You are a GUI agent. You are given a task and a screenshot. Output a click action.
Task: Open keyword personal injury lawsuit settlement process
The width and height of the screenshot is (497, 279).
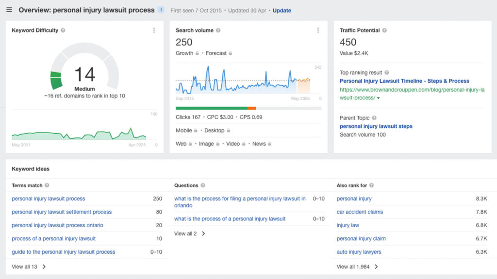click(62, 212)
